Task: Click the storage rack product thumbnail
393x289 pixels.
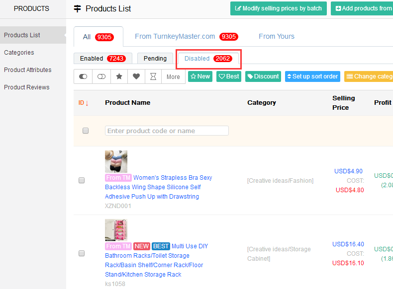Action: coord(116,230)
